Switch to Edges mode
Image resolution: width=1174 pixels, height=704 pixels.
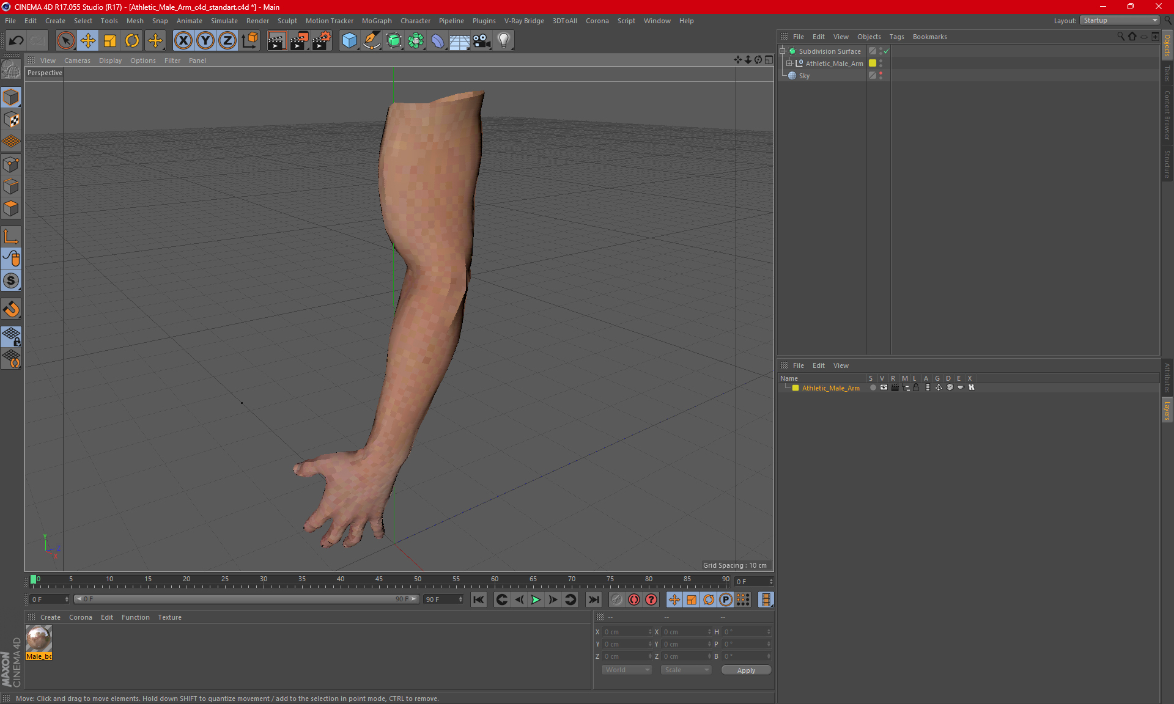coord(11,186)
